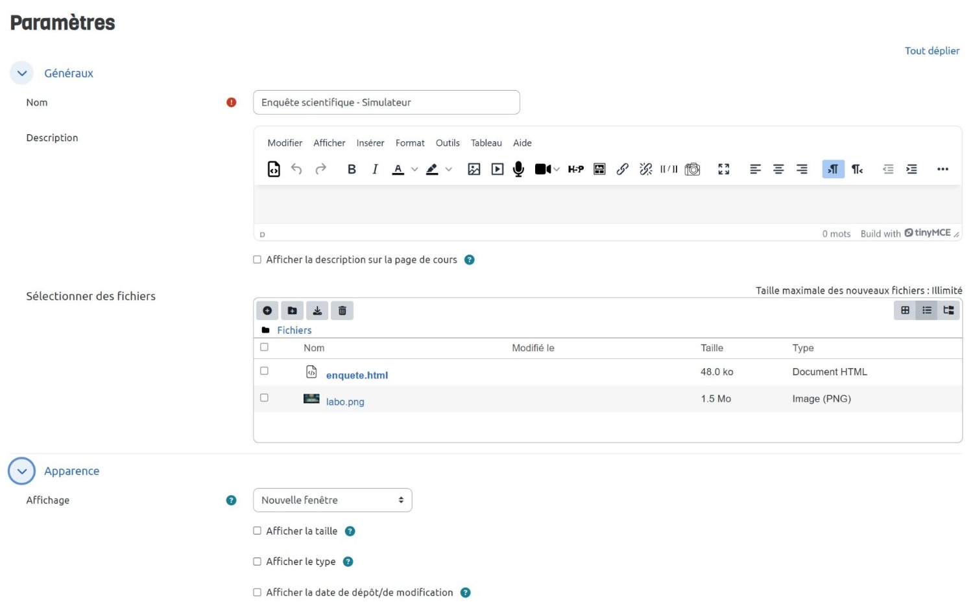Click the create folder icon
The width and height of the screenshot is (973, 613).
tap(292, 311)
